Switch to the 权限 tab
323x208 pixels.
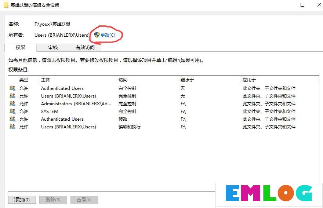click(21, 47)
